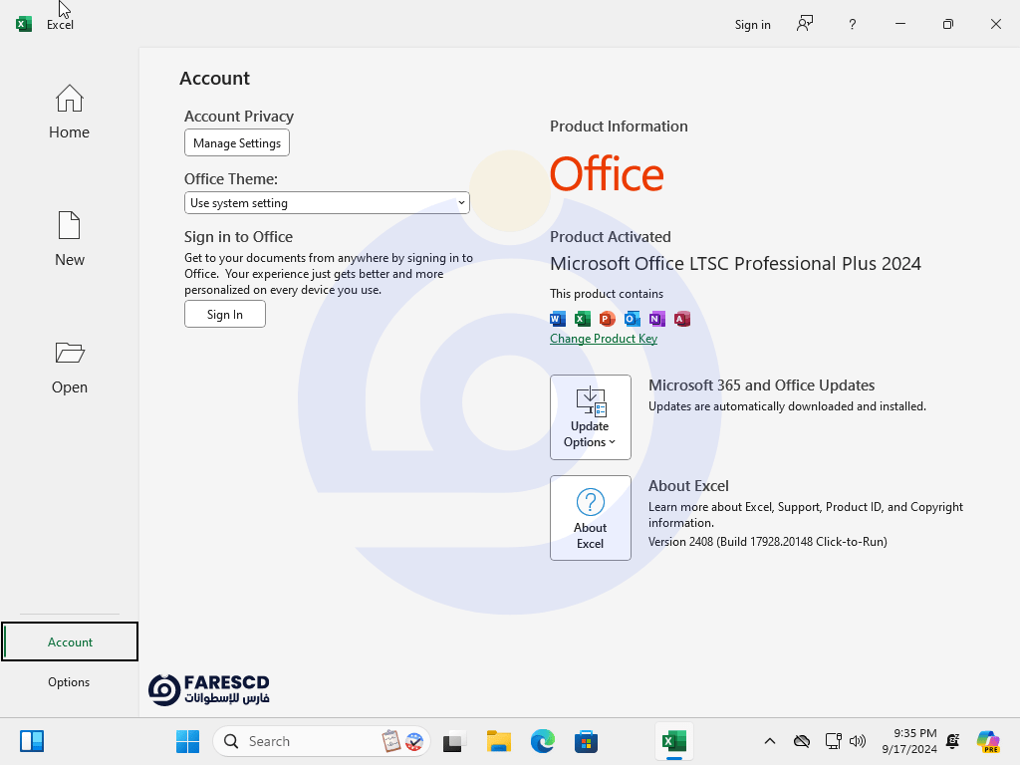
Task: Open the Copilot preview icon on taskbar
Action: [988, 741]
